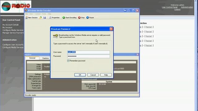
Task: Open My Account Details in the sidebar
Action: (x=11, y=25)
